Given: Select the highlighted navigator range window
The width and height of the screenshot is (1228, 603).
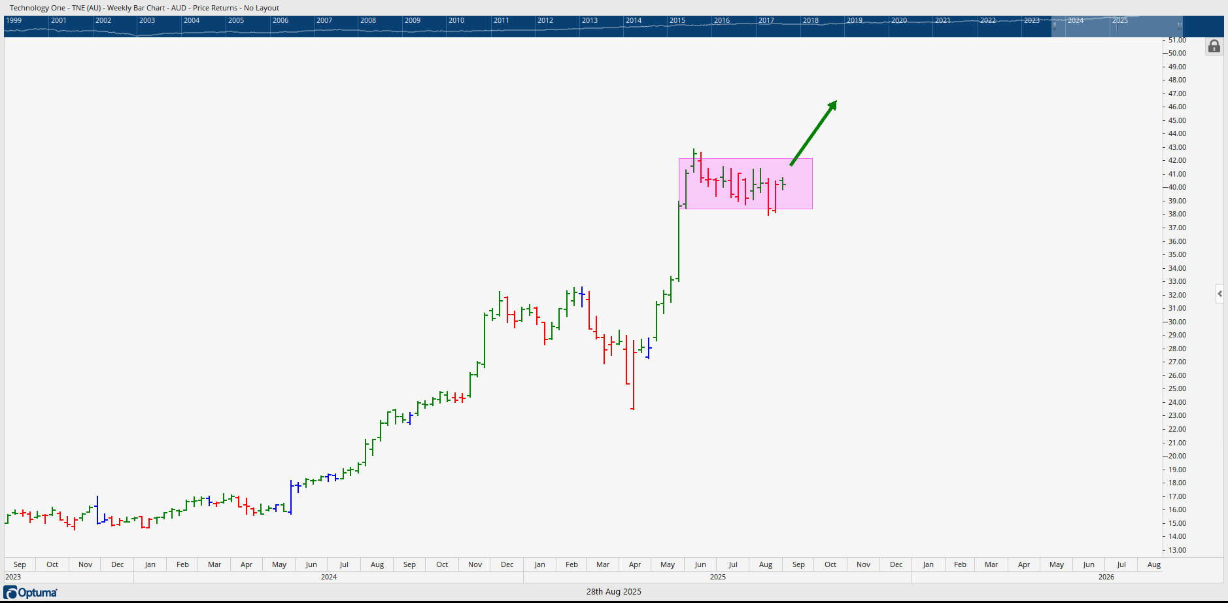Looking at the screenshot, I should 1117,26.
